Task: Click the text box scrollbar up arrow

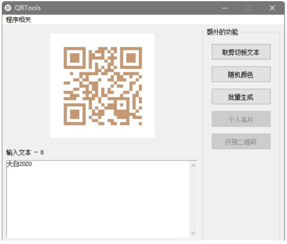Action: (x=193, y=165)
